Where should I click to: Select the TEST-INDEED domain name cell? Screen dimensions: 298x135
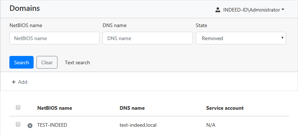(x=52, y=125)
